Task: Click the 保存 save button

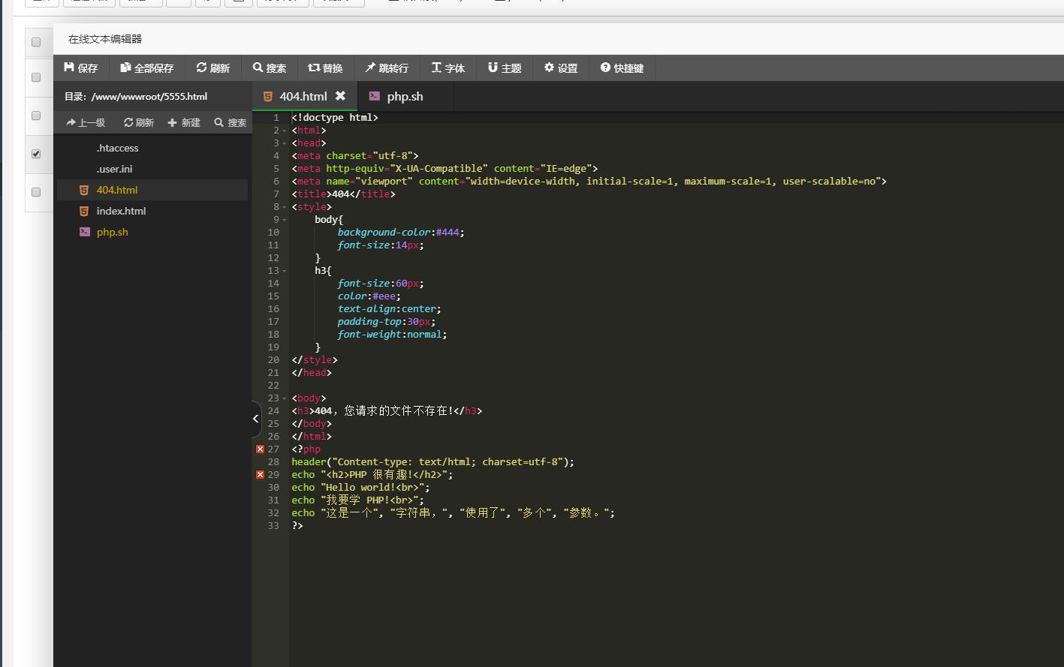Action: pyautogui.click(x=81, y=68)
